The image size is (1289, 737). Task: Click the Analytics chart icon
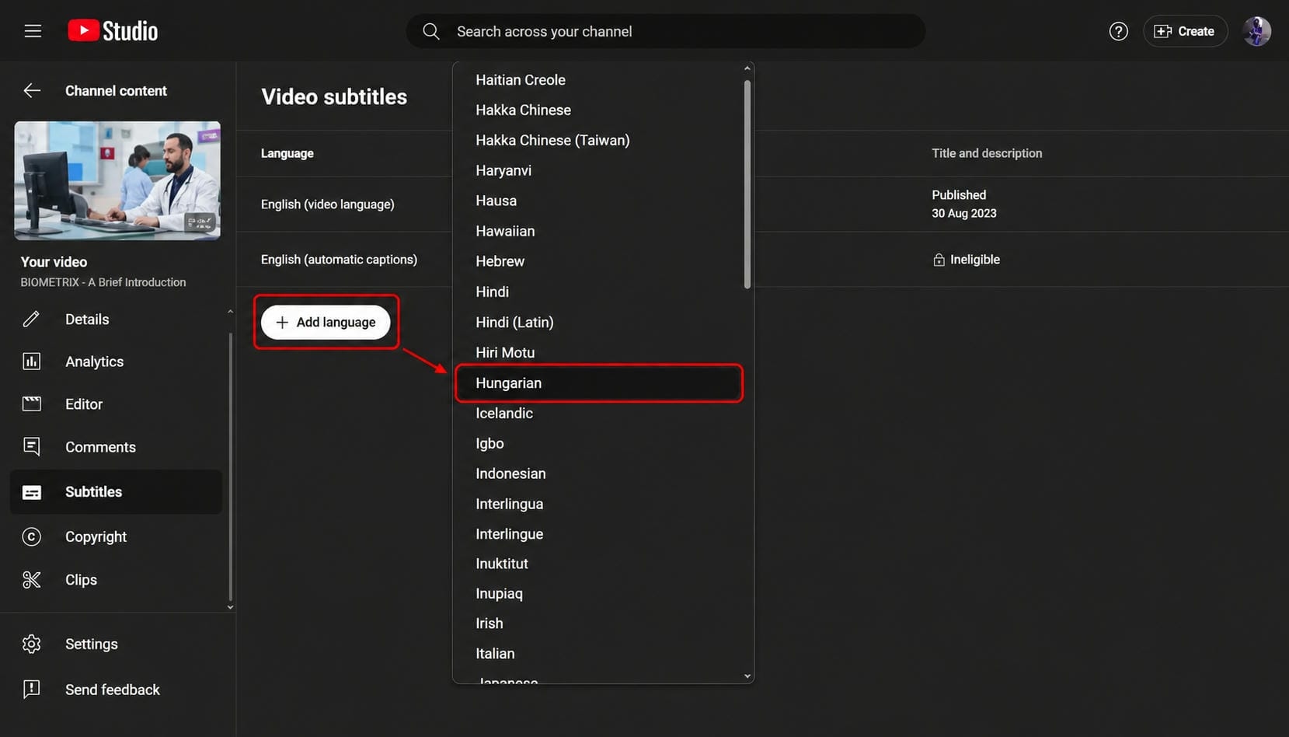(31, 362)
